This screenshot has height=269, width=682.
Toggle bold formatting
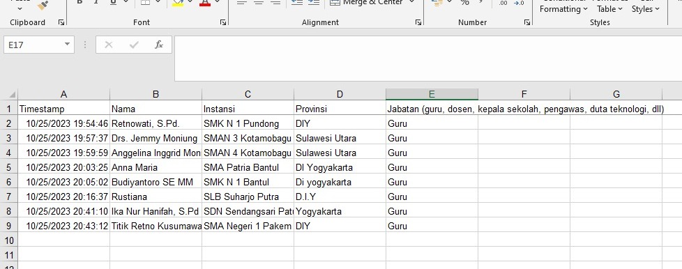(x=79, y=2)
